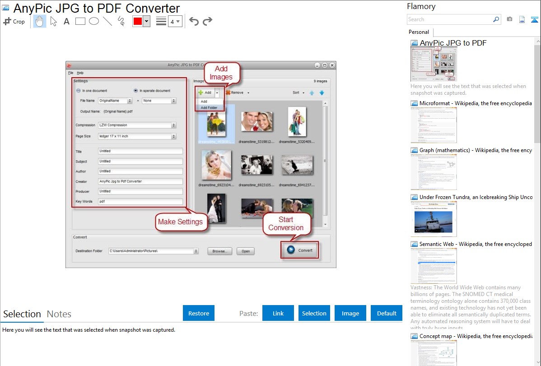Screen dimensions: 541x366
Task: Select the ellipse drawing tool
Action: 94,21
